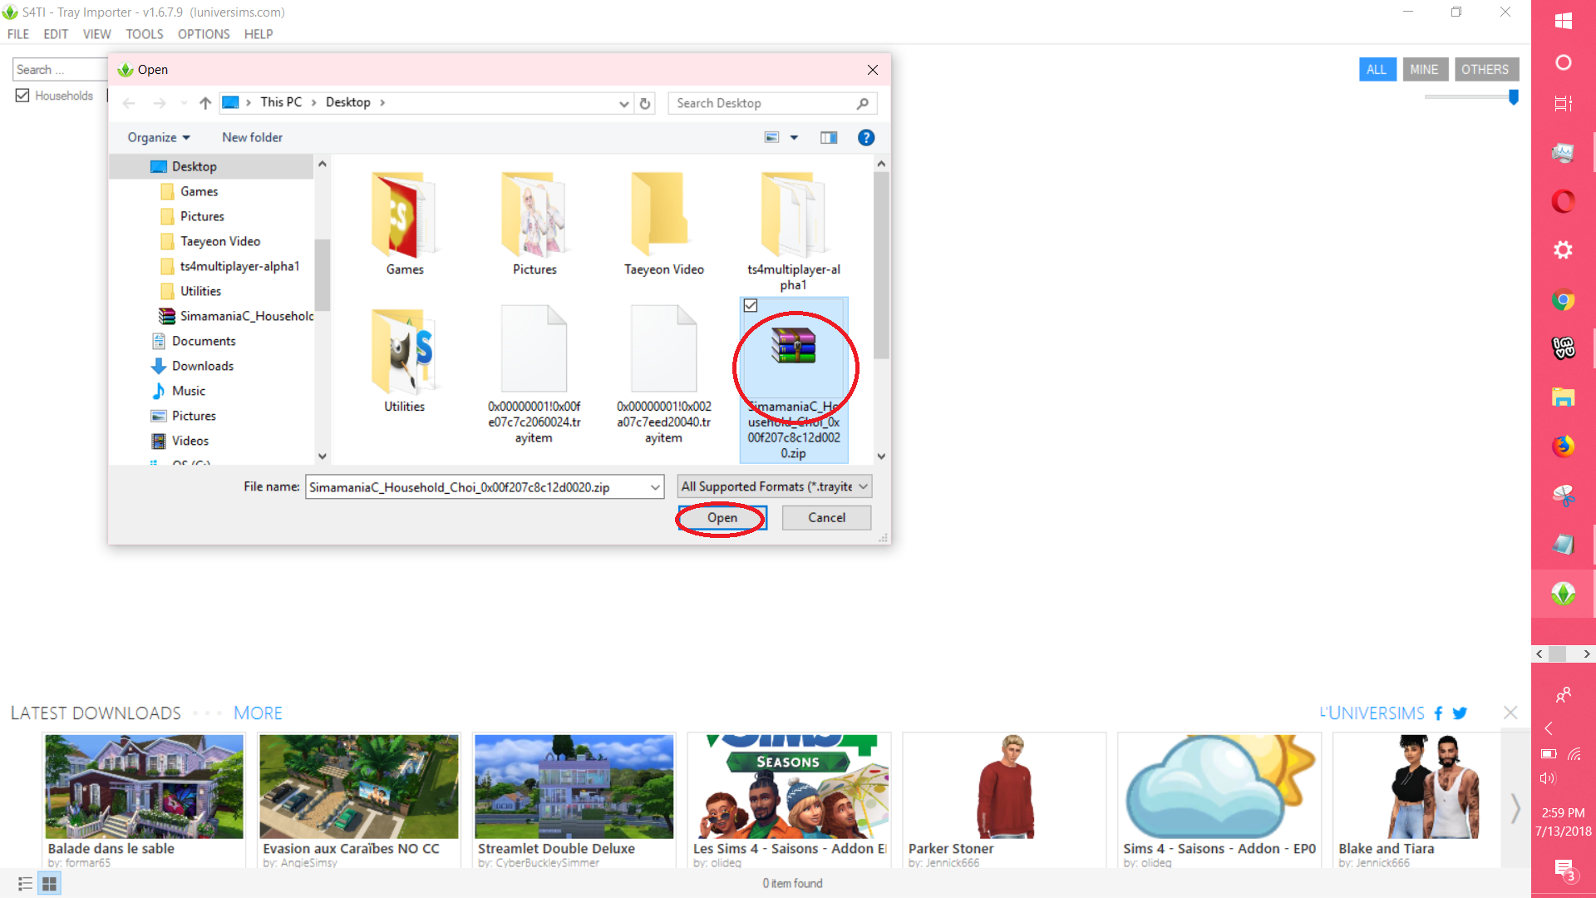Click the S4TI Search box
Image resolution: width=1596 pixels, height=898 pixels.
58,70
